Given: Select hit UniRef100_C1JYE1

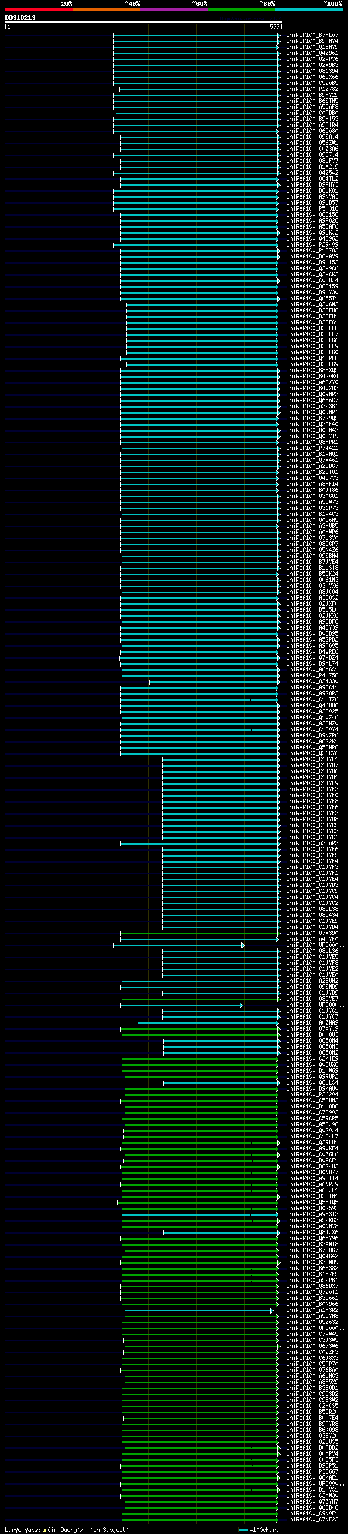Looking at the screenshot, I should click(x=312, y=759).
